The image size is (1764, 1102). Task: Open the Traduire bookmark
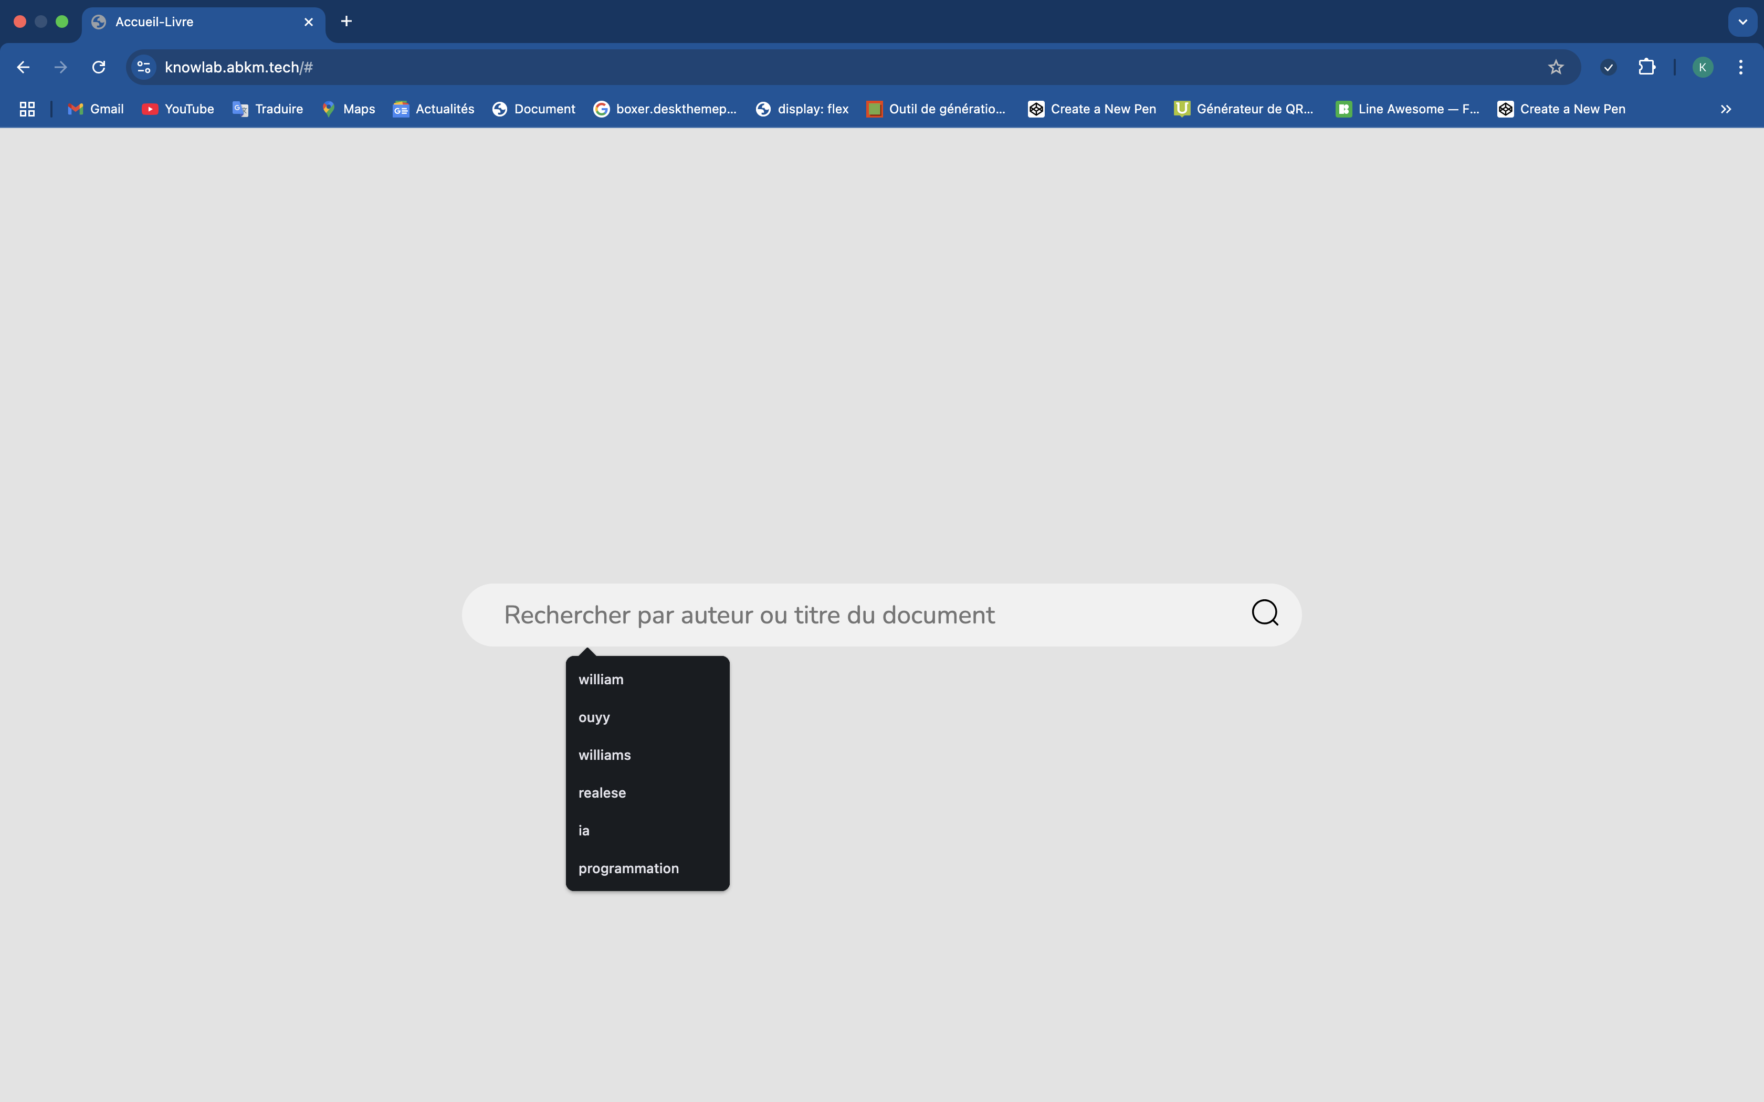[x=268, y=109]
